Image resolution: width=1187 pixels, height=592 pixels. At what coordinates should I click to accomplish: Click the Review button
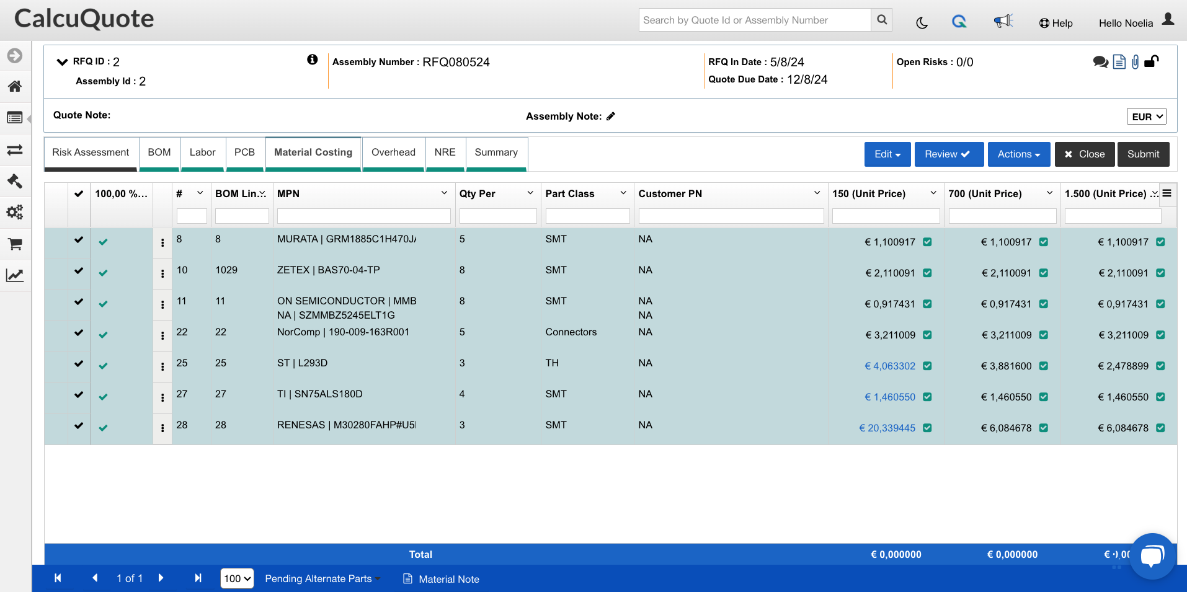[x=949, y=154]
